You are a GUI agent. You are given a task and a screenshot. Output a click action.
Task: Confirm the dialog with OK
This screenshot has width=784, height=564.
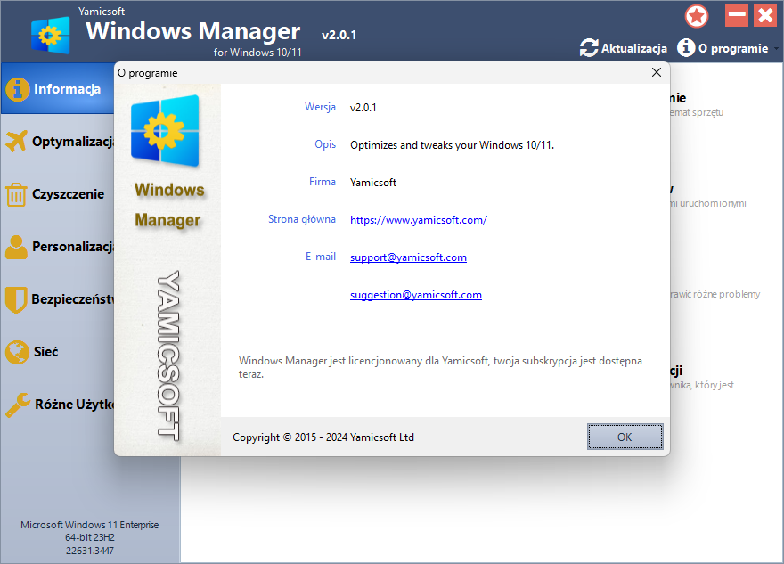[625, 437]
